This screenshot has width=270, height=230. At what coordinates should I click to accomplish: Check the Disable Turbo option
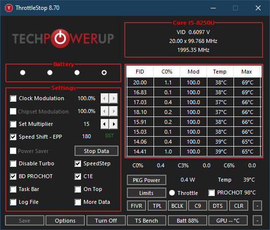pyautogui.click(x=13, y=163)
